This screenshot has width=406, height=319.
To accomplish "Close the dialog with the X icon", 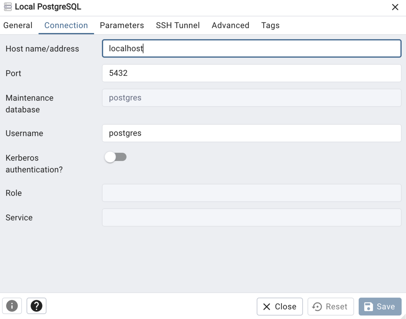I will coord(395,7).
